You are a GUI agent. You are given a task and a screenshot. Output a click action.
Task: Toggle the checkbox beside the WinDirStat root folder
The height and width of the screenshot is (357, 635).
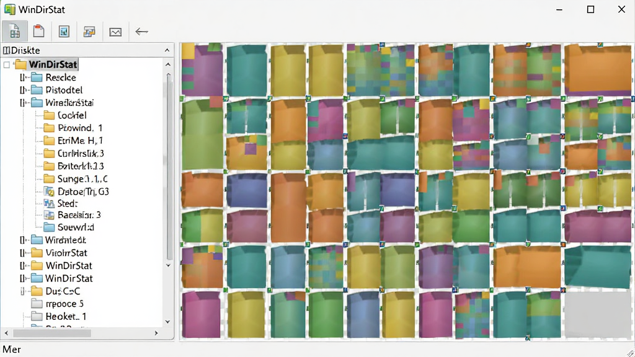tap(6, 64)
